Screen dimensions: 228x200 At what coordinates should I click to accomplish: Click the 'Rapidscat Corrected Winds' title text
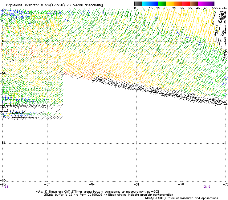28,5
